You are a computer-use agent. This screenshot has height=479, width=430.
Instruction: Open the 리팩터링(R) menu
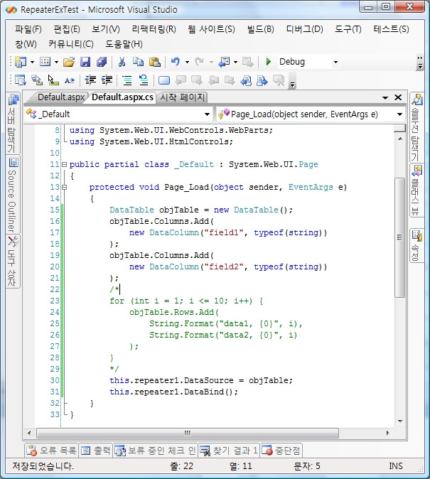(x=154, y=29)
